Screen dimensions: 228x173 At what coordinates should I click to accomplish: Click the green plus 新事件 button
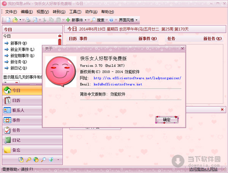click(x=74, y=20)
